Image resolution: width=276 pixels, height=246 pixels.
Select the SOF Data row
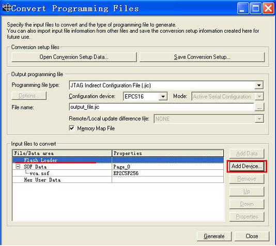(118, 167)
